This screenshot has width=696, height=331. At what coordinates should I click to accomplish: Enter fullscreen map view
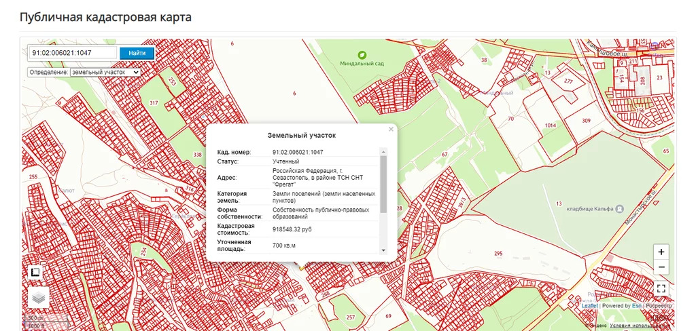pos(661,288)
